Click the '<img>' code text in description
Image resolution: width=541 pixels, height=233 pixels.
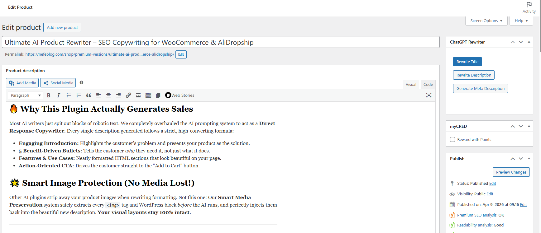(113, 205)
